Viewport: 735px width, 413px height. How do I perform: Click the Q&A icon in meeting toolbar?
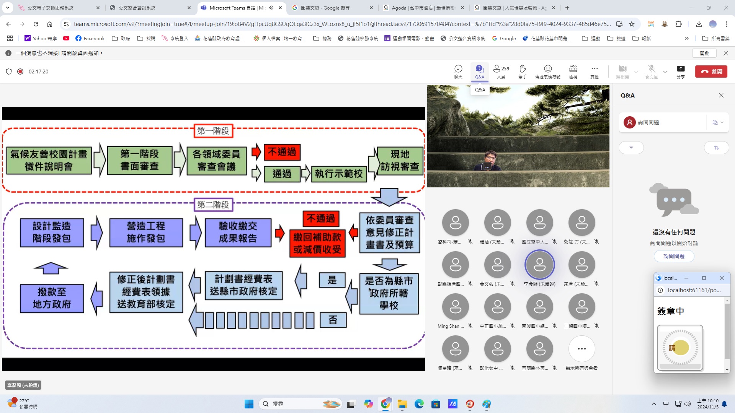[x=479, y=71]
